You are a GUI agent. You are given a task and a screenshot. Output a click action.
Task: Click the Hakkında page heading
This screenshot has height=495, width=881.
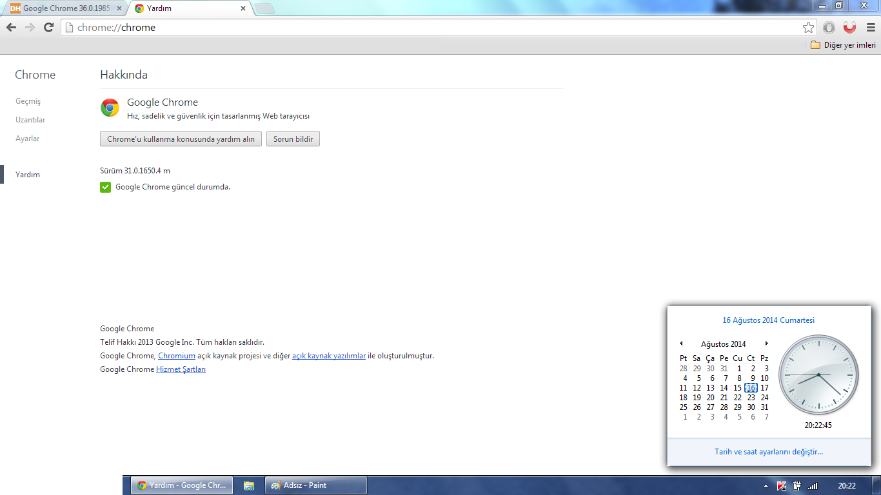(124, 75)
